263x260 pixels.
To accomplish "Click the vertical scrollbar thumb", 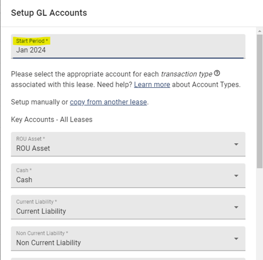I will point(259,101).
